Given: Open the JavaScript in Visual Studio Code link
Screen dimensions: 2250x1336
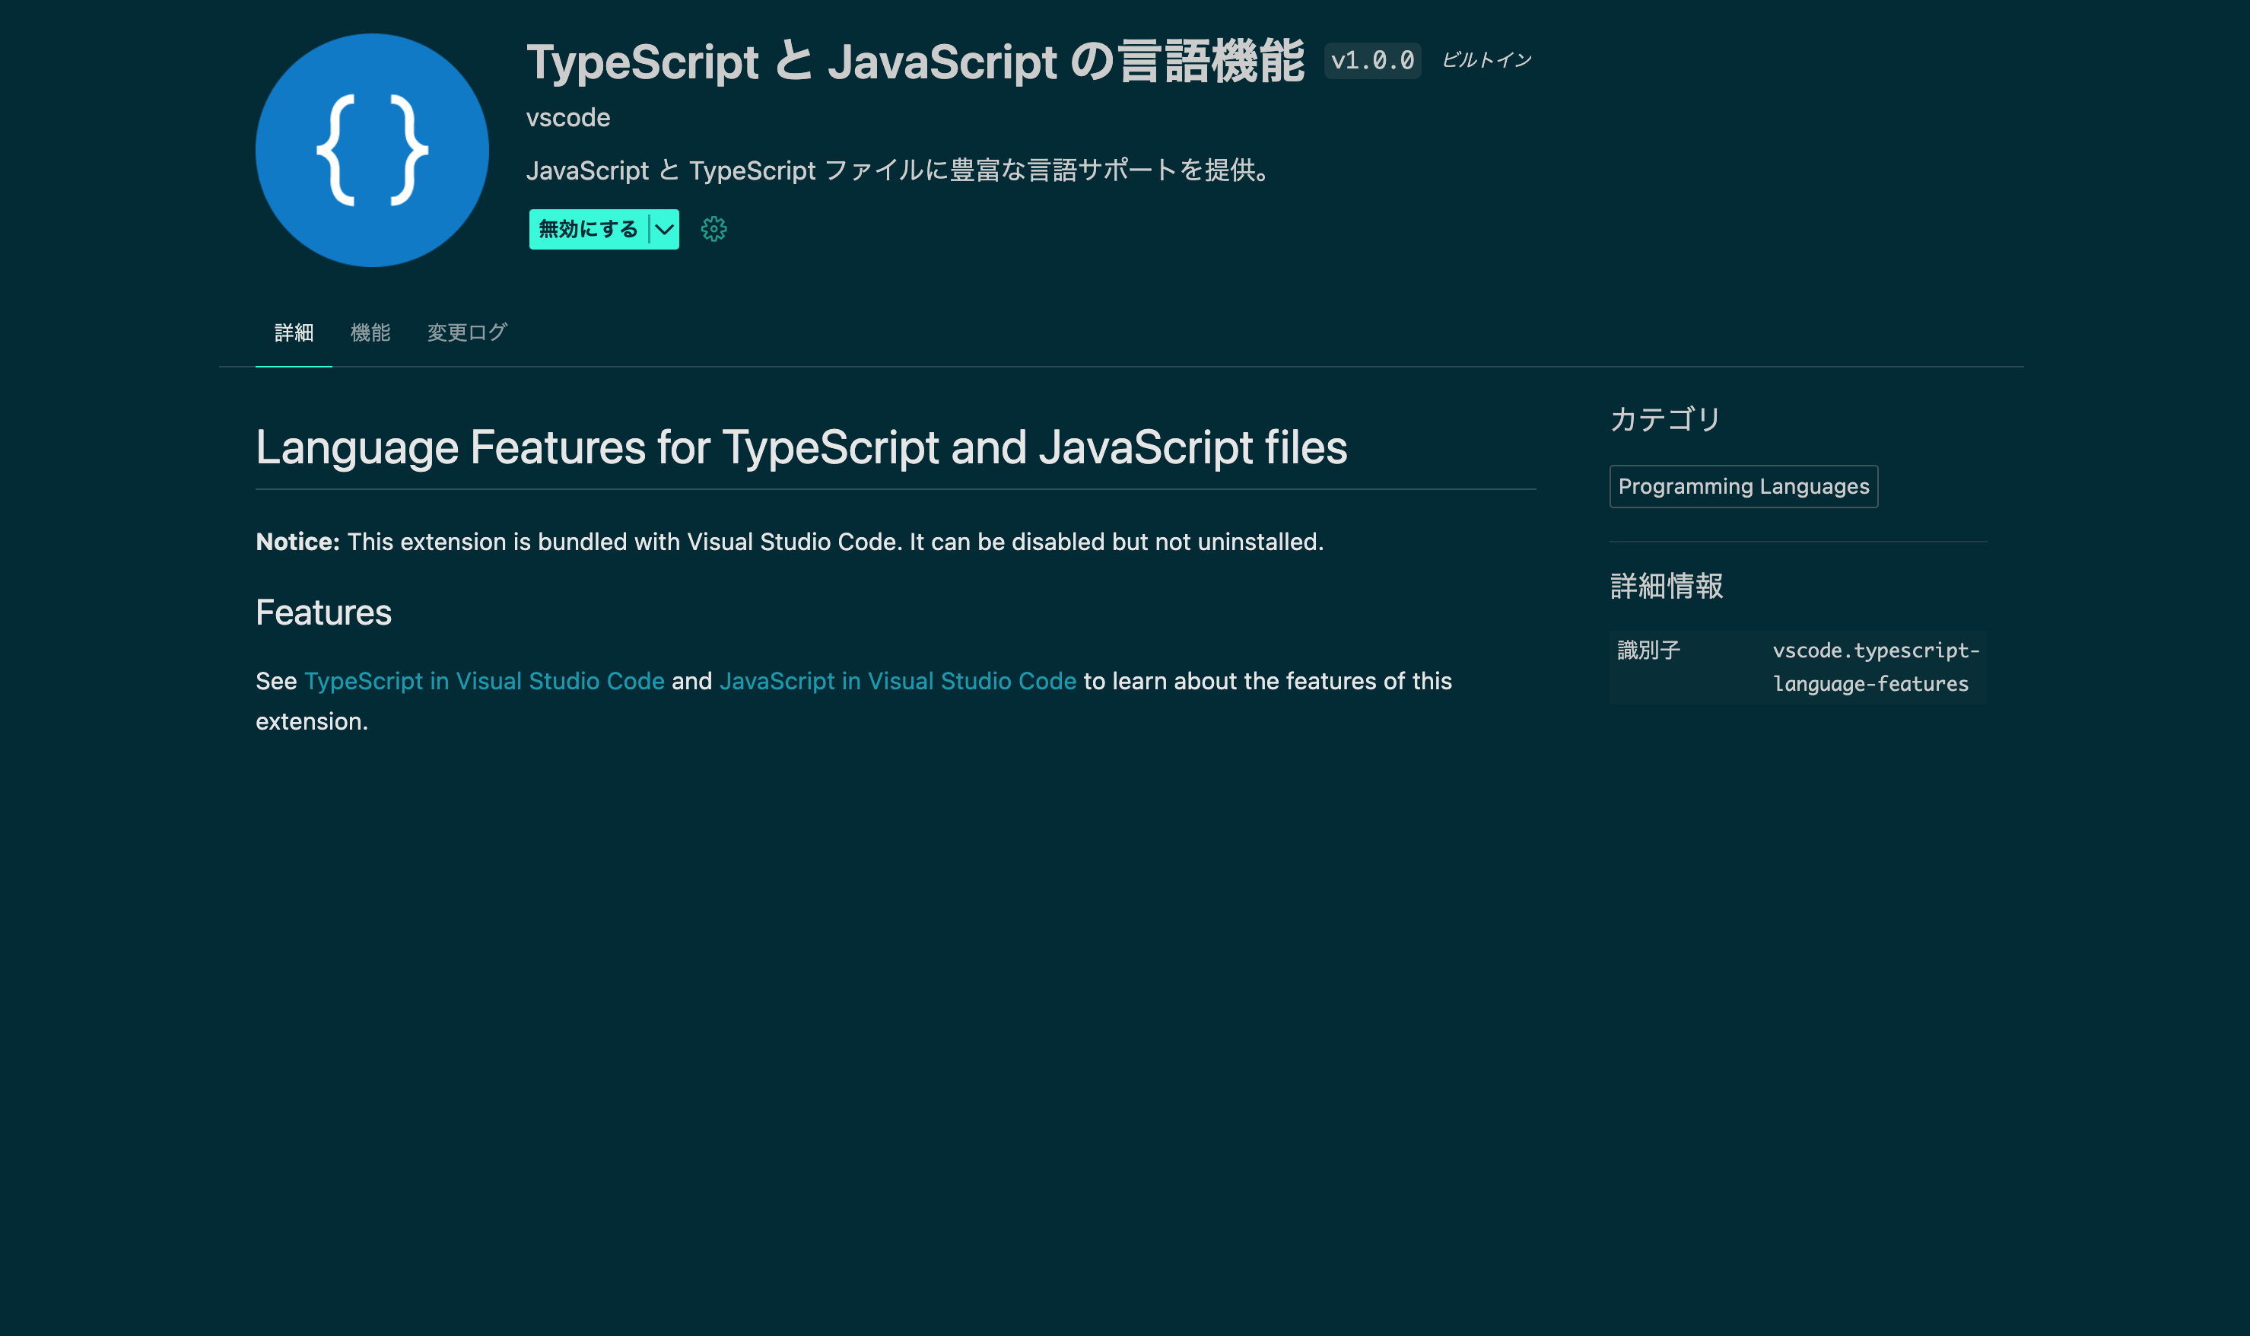Looking at the screenshot, I should (898, 682).
